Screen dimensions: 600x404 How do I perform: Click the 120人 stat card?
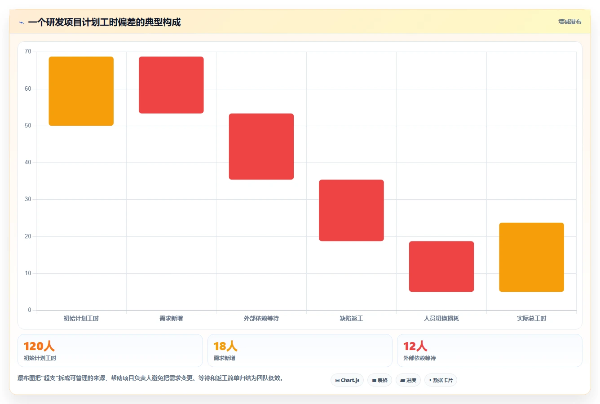pyautogui.click(x=110, y=351)
